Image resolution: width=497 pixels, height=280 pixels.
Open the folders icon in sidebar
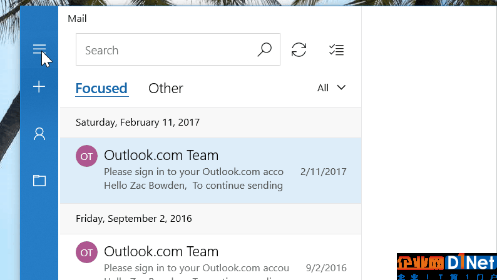39,181
